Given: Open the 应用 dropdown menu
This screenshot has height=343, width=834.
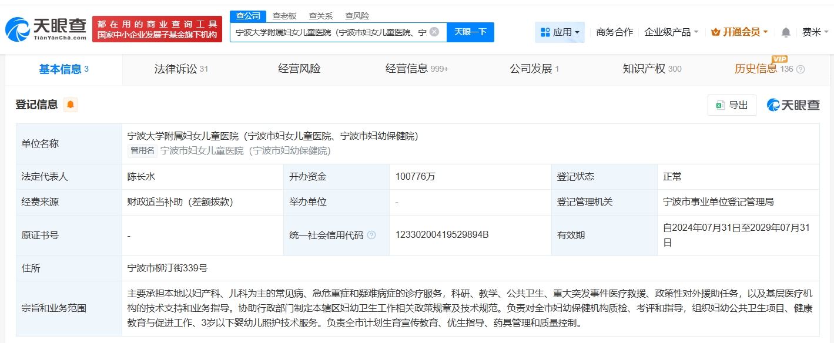Looking at the screenshot, I should [x=560, y=32].
